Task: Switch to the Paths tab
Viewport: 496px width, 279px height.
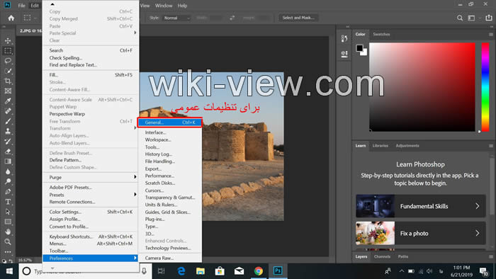Action: click(x=403, y=256)
